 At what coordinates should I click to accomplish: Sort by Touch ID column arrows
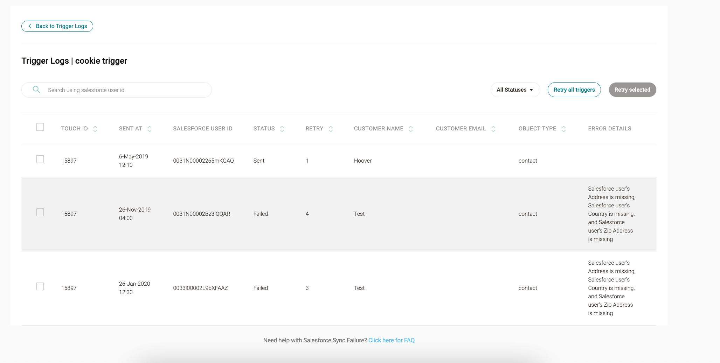click(x=95, y=129)
